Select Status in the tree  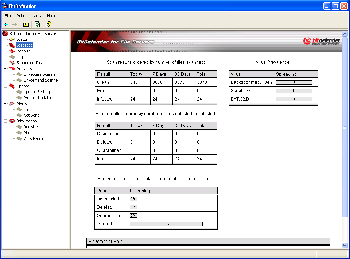click(x=22, y=39)
